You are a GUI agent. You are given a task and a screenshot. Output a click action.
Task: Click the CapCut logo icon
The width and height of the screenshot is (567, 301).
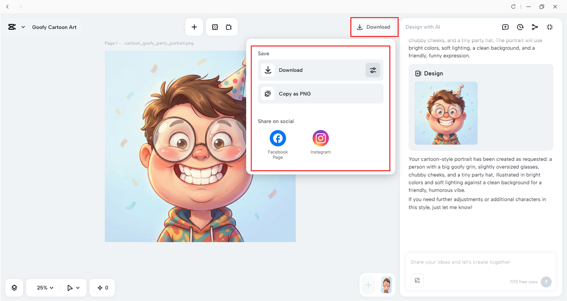pyautogui.click(x=12, y=27)
